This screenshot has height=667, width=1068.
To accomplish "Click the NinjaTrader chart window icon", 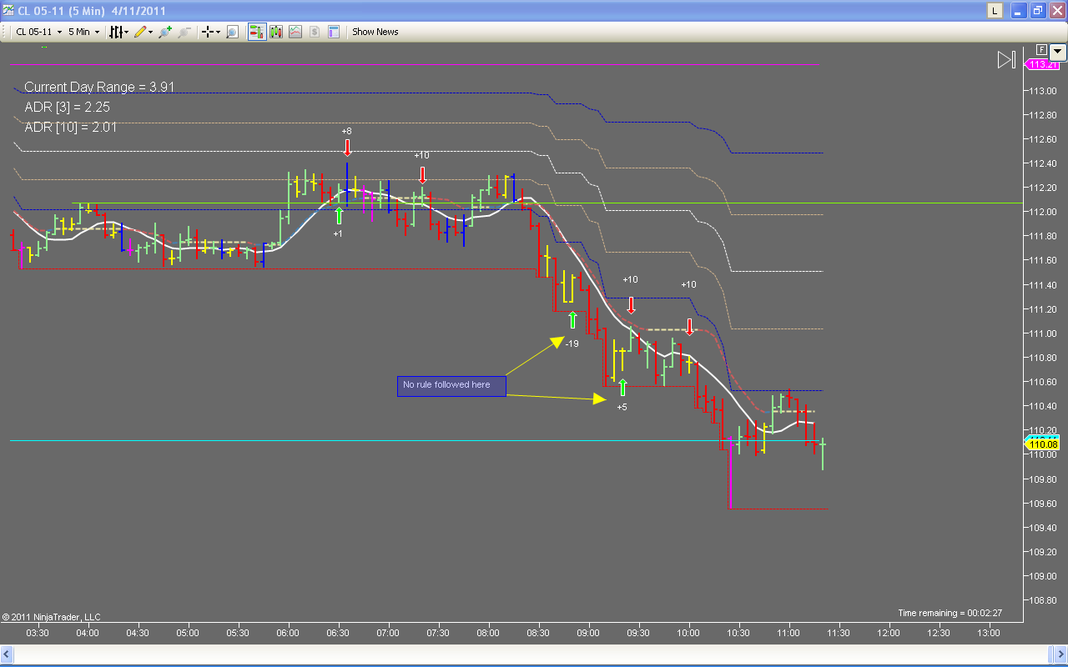I will [8, 11].
